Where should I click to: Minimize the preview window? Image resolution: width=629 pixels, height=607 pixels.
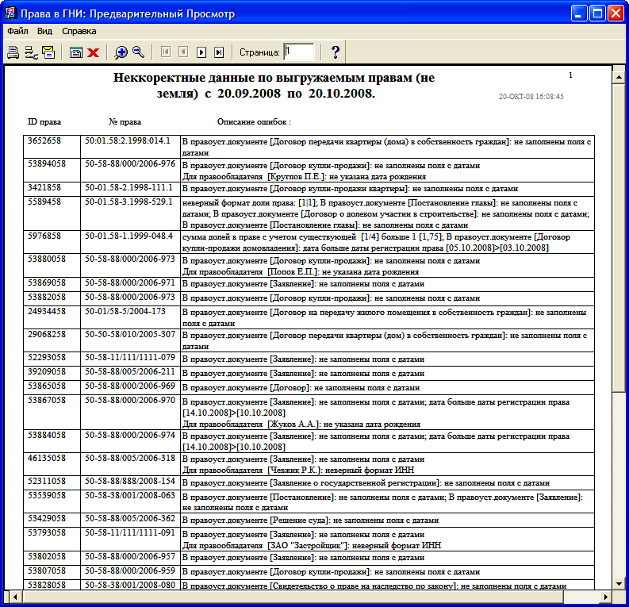[578, 13]
